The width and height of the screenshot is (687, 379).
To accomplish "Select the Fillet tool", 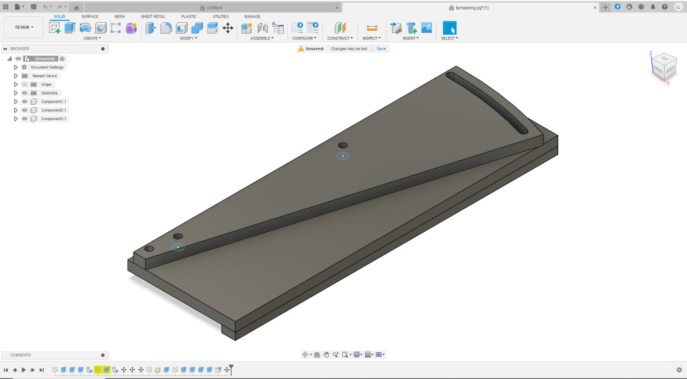I will [x=166, y=28].
